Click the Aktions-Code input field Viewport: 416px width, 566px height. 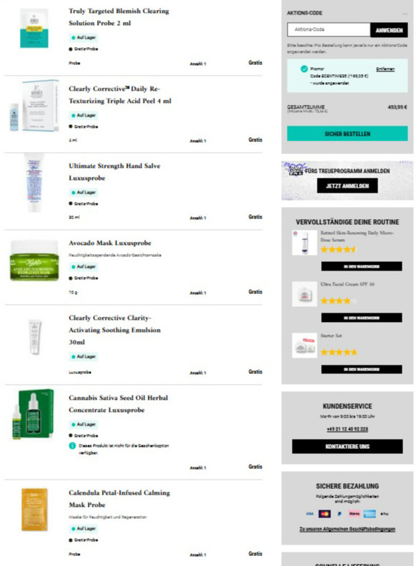point(329,29)
